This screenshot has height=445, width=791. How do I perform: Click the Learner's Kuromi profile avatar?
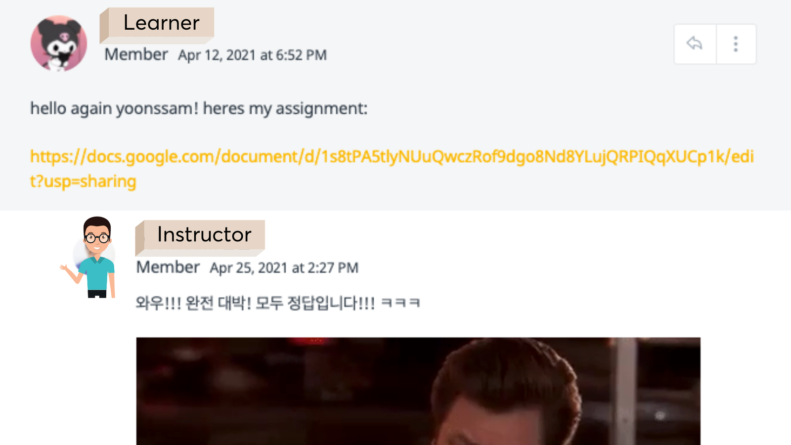(x=59, y=44)
